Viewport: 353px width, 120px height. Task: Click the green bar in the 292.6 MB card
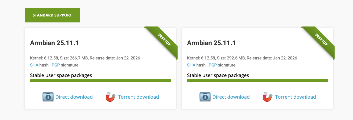point(257,80)
